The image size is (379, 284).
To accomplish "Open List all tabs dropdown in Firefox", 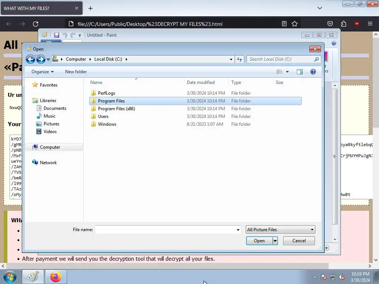I will [x=319, y=8].
